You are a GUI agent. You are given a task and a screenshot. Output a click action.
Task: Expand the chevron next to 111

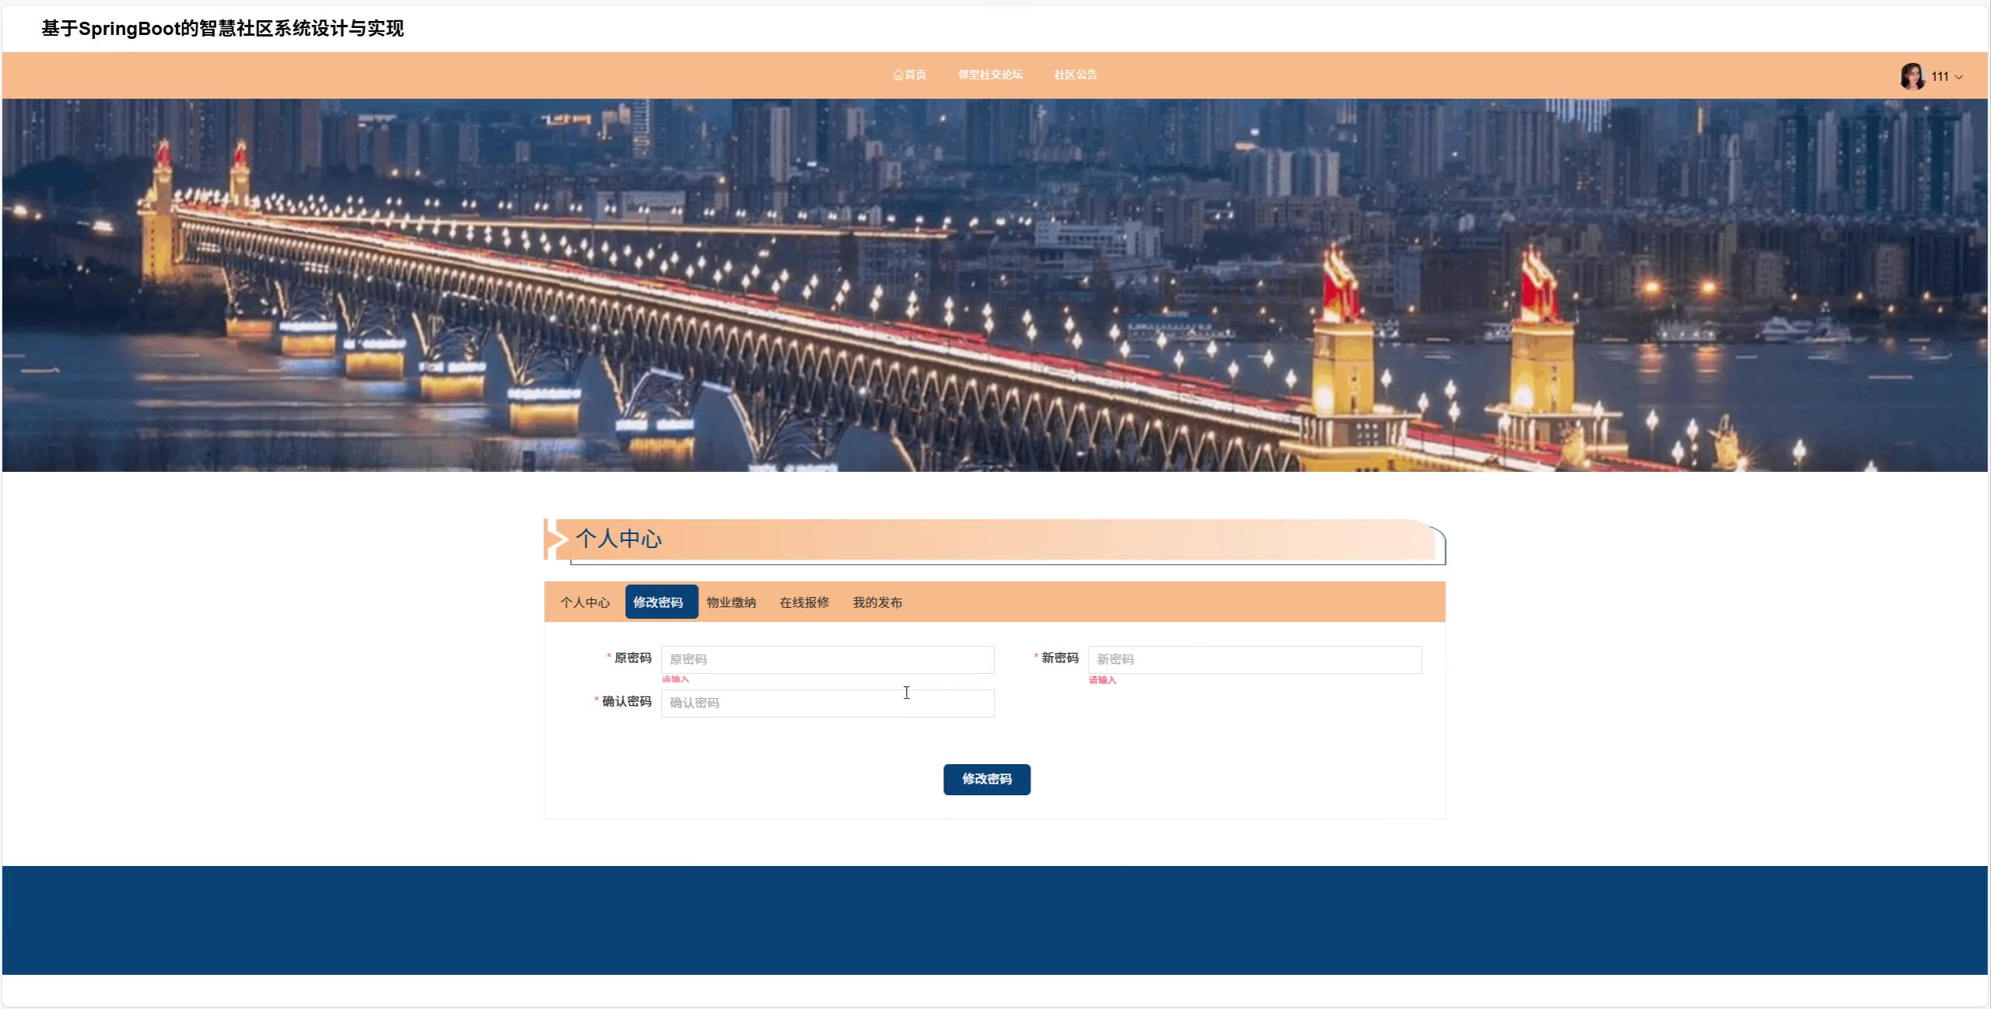tap(1959, 77)
